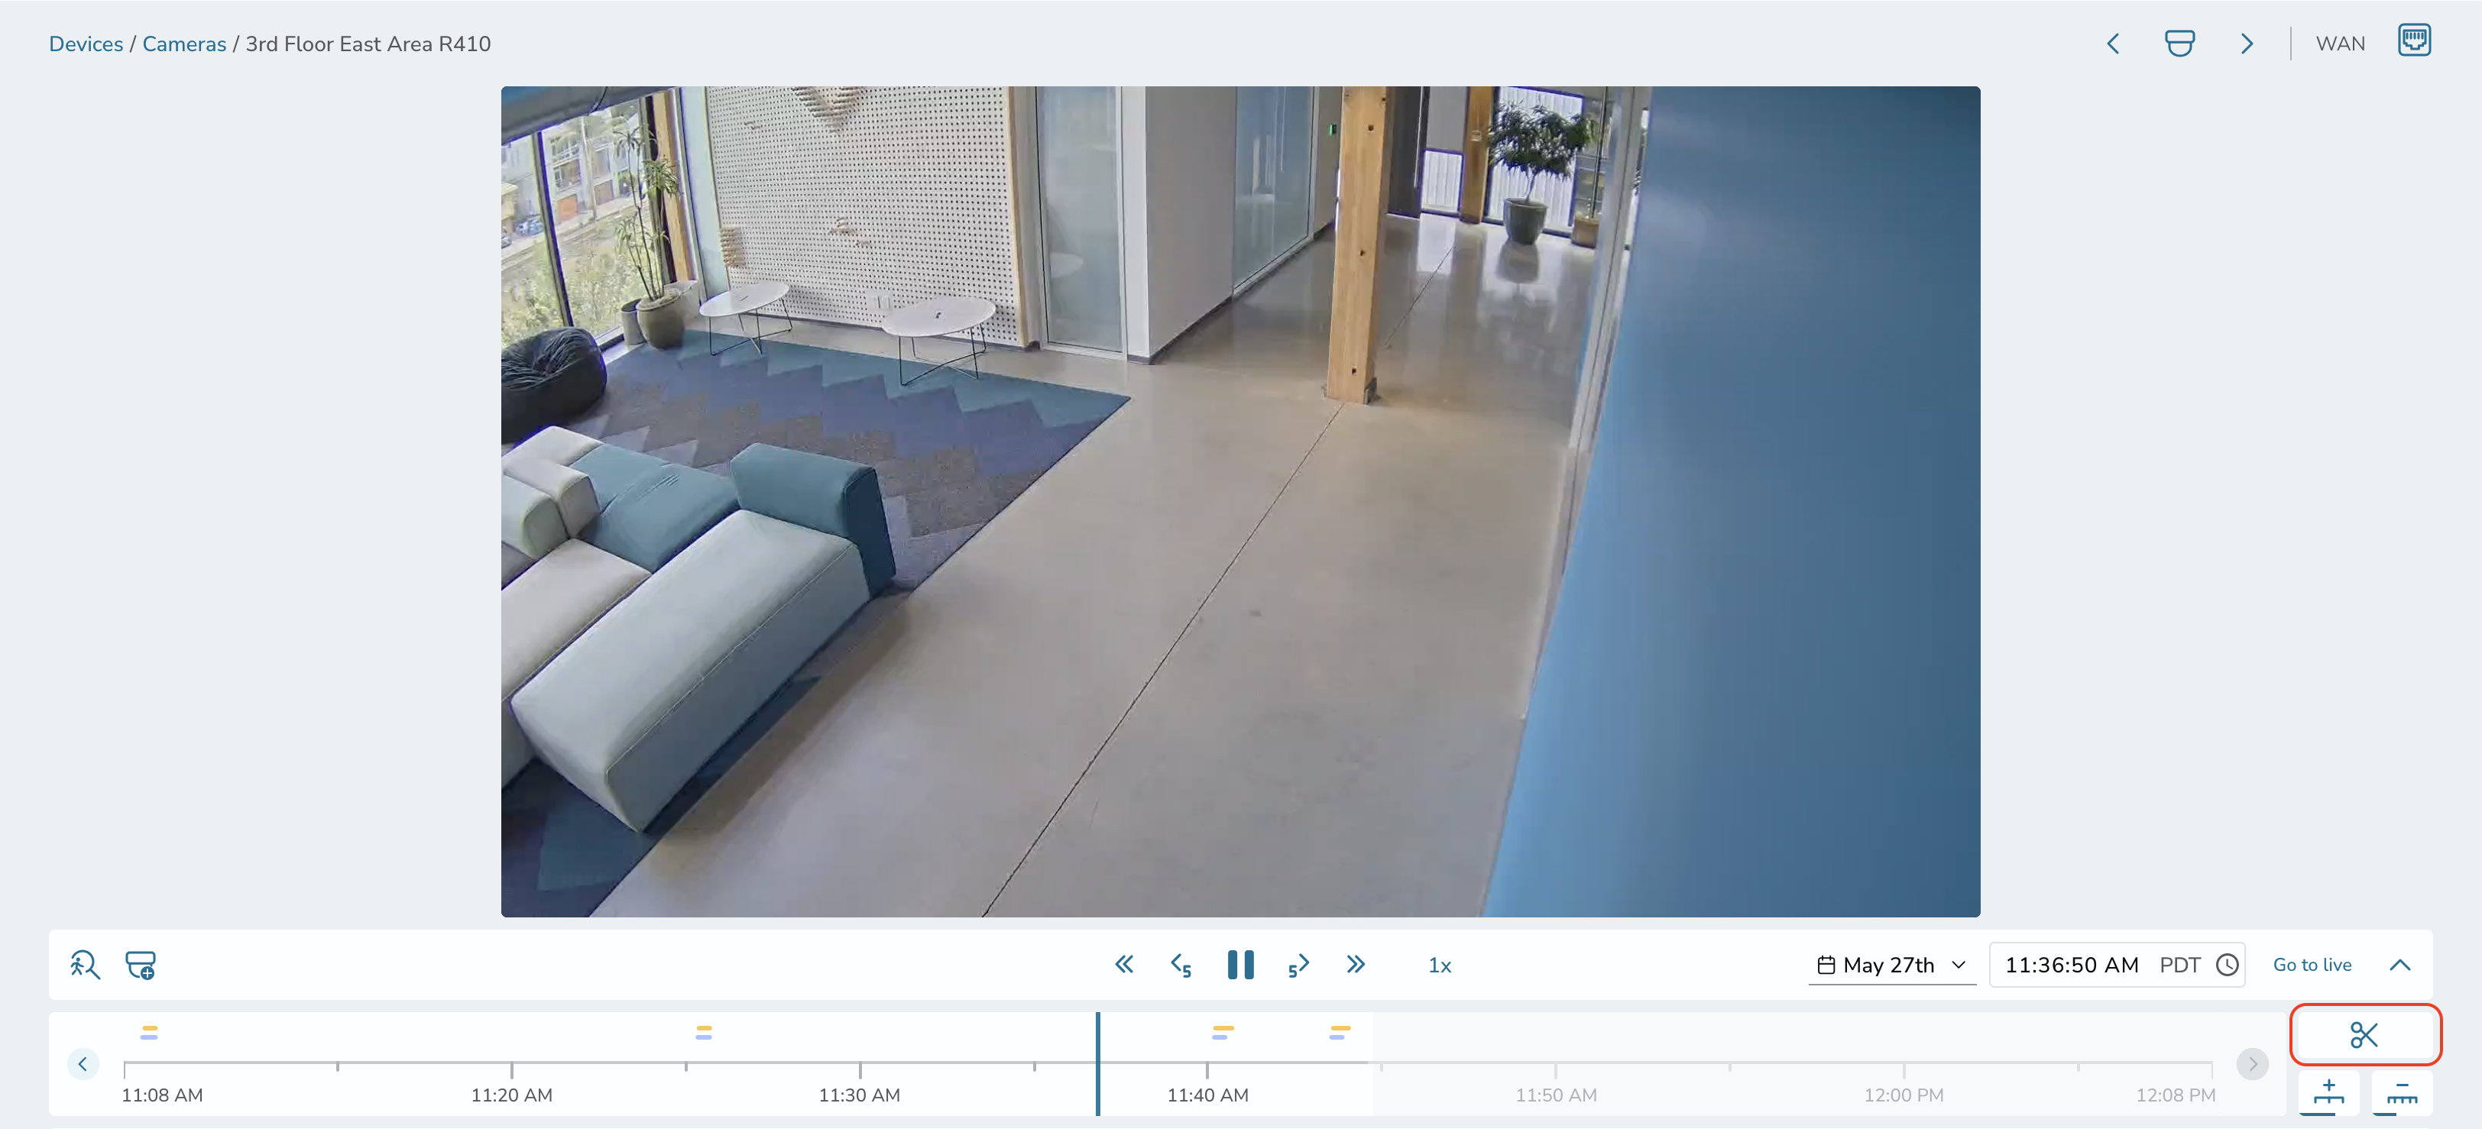Click the WAN label
Image resolution: width=2482 pixels, height=1129 pixels.
click(2341, 44)
